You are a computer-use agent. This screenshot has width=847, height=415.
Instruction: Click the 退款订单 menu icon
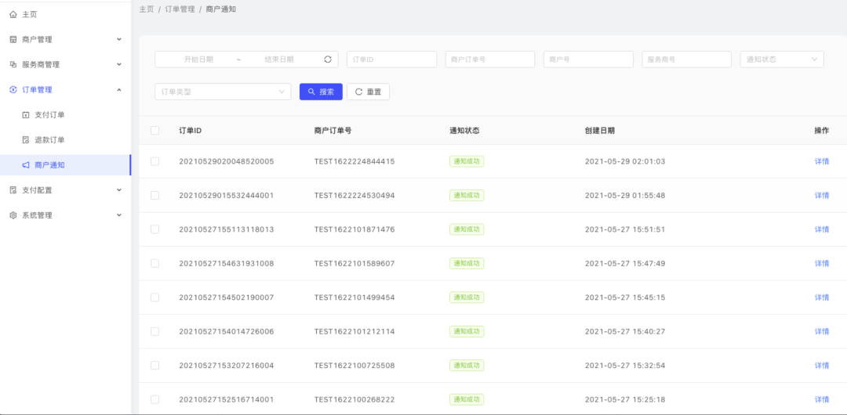coord(26,140)
